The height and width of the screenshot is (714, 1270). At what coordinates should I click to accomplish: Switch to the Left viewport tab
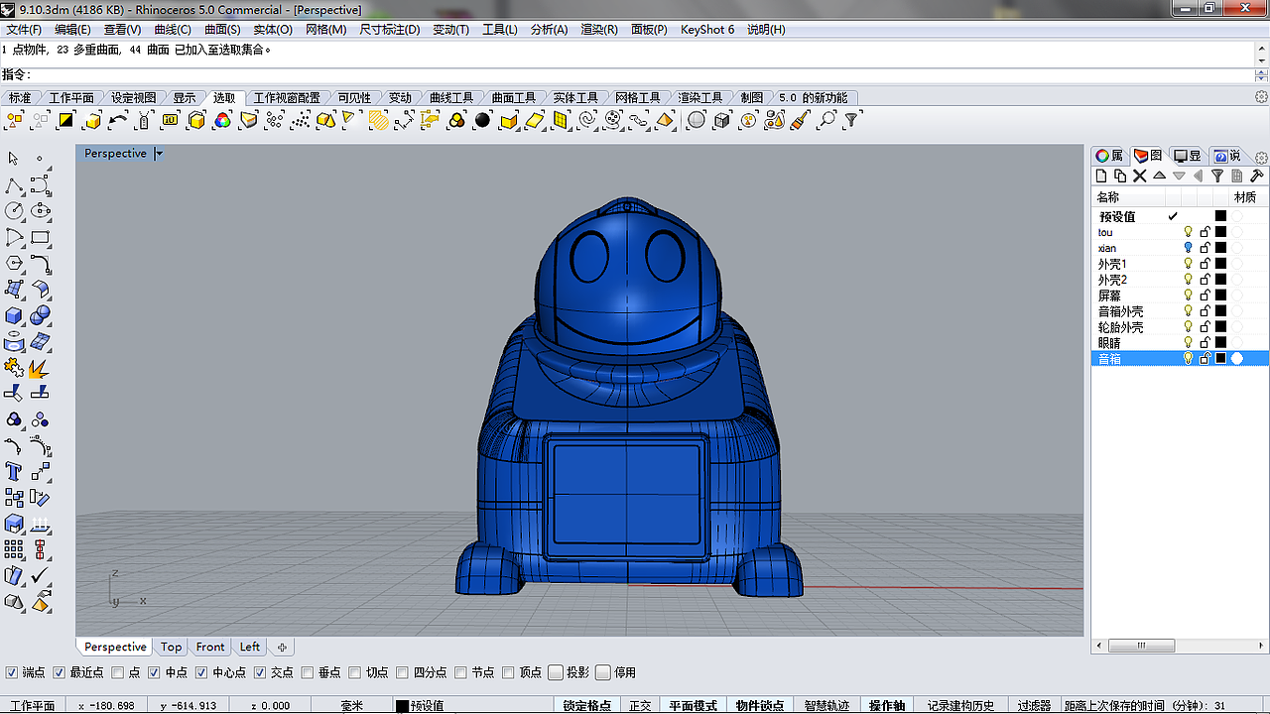coord(250,647)
